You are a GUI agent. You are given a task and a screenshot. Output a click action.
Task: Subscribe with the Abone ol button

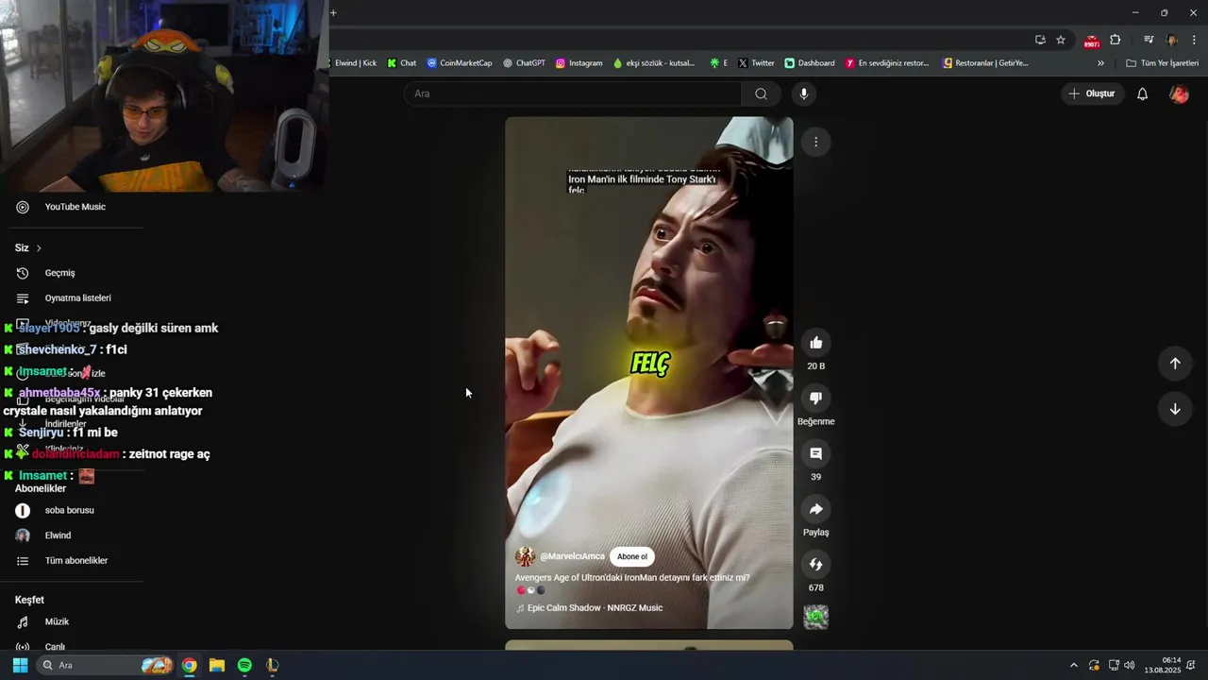coord(632,556)
